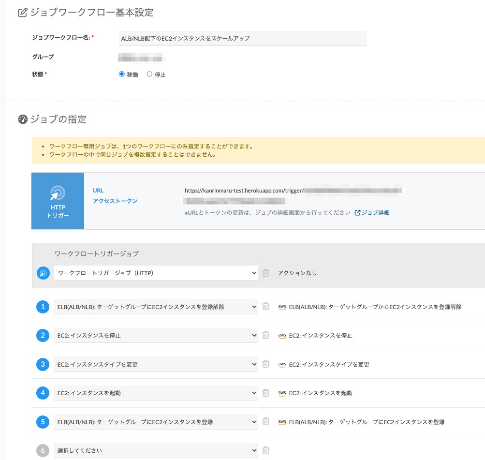Image resolution: width=485 pixels, height=460 pixels.
Task: Open job 1 dropdown ターゲットグループにEC2インスタンスを登録解除
Action: [x=156, y=307]
